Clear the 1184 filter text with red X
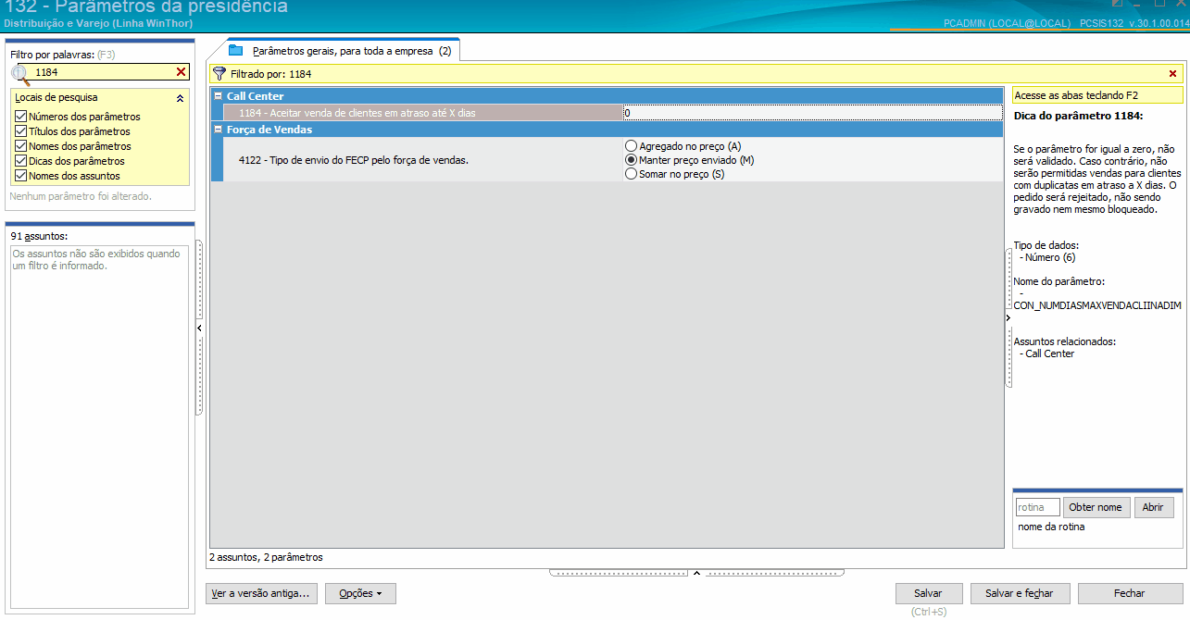 point(182,72)
